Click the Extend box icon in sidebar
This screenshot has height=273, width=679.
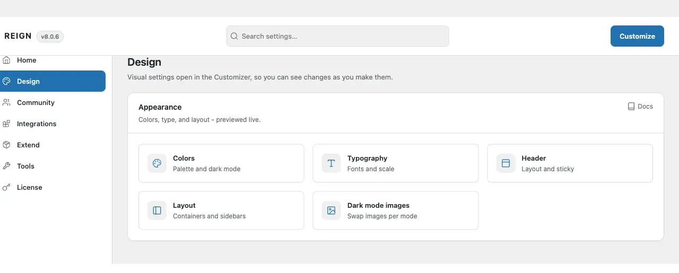(6, 145)
